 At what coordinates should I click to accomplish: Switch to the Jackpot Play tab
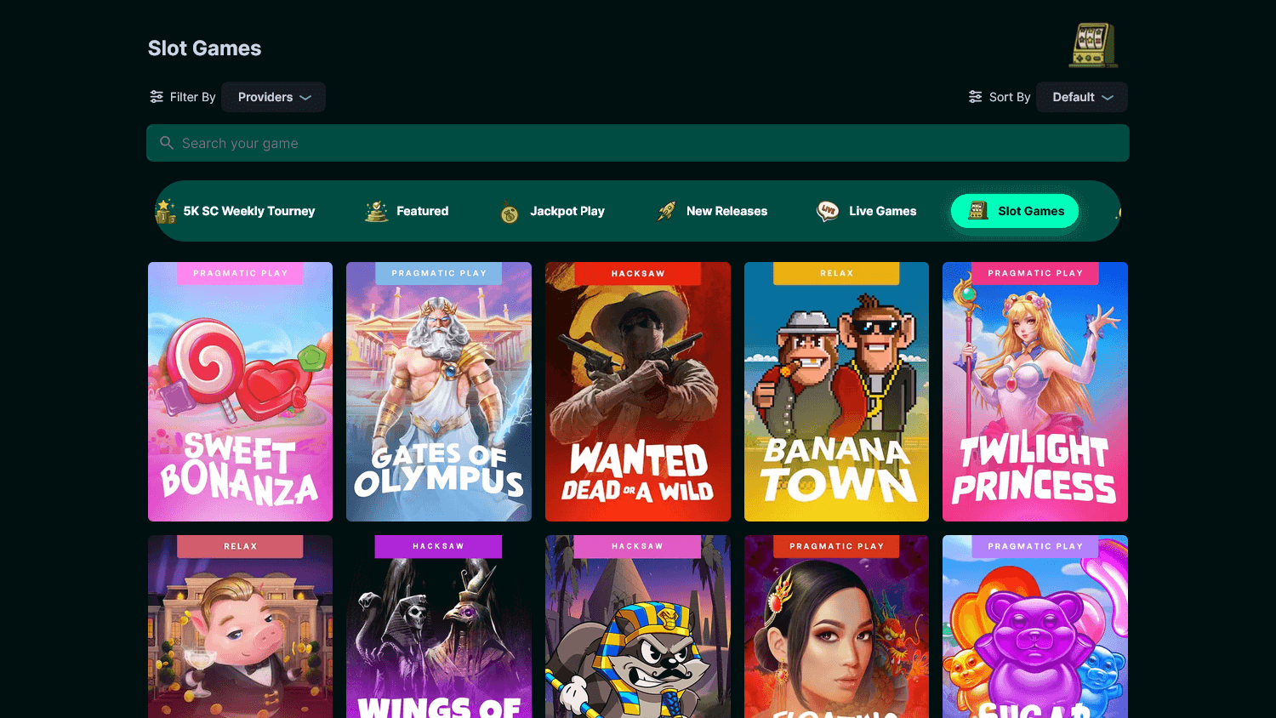point(552,211)
